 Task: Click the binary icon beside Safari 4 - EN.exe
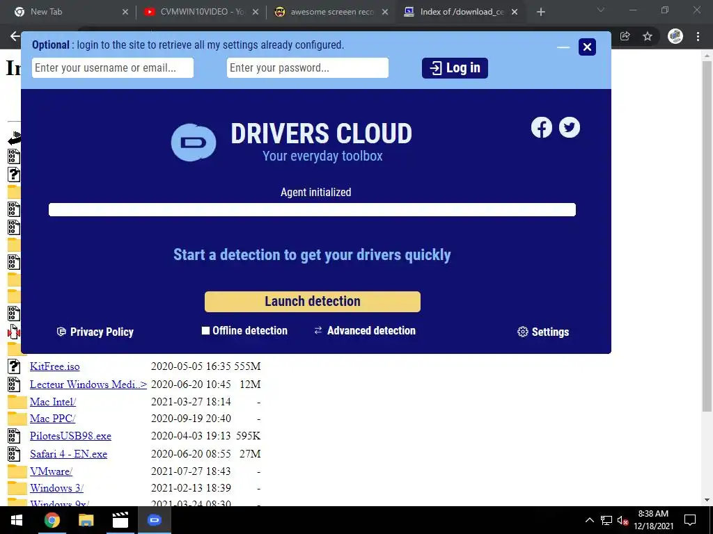(x=14, y=454)
